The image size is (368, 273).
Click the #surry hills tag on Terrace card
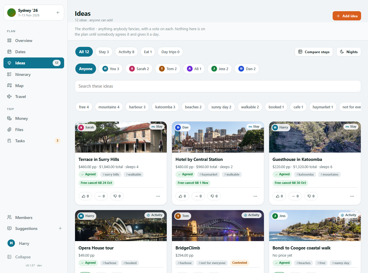coord(111,174)
